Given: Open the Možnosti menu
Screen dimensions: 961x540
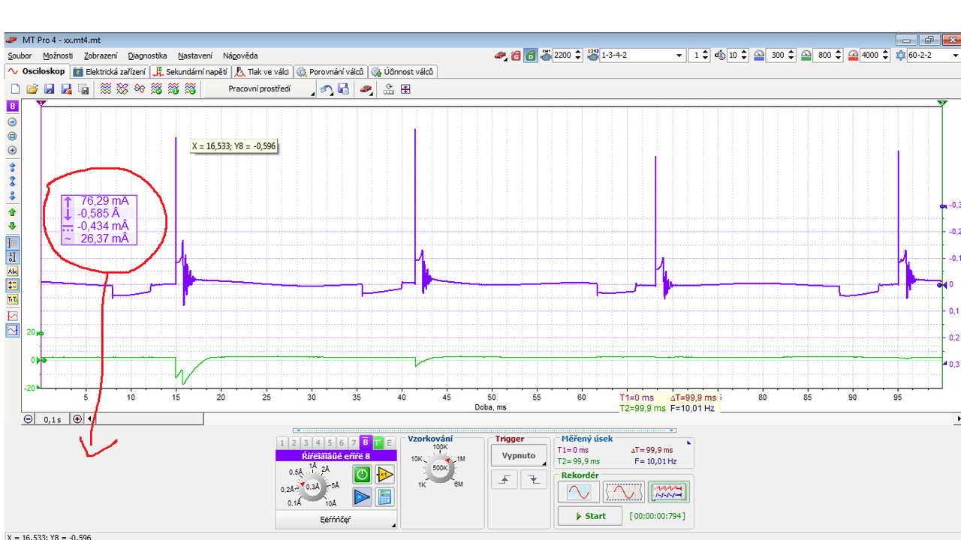Looking at the screenshot, I should 58,55.
